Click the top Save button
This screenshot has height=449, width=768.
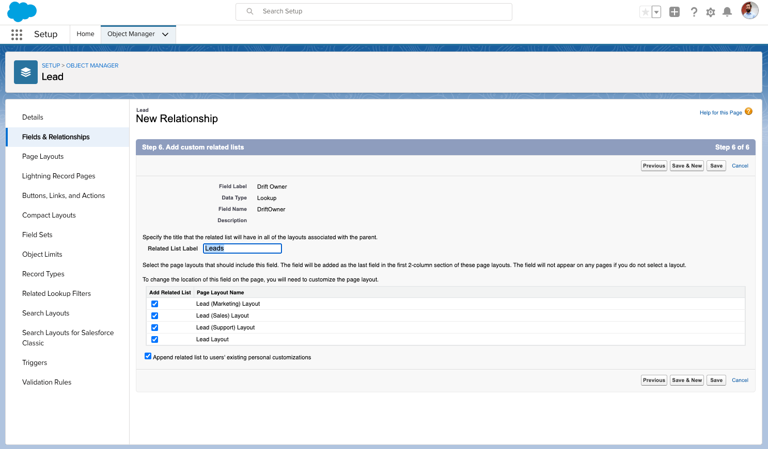point(716,166)
